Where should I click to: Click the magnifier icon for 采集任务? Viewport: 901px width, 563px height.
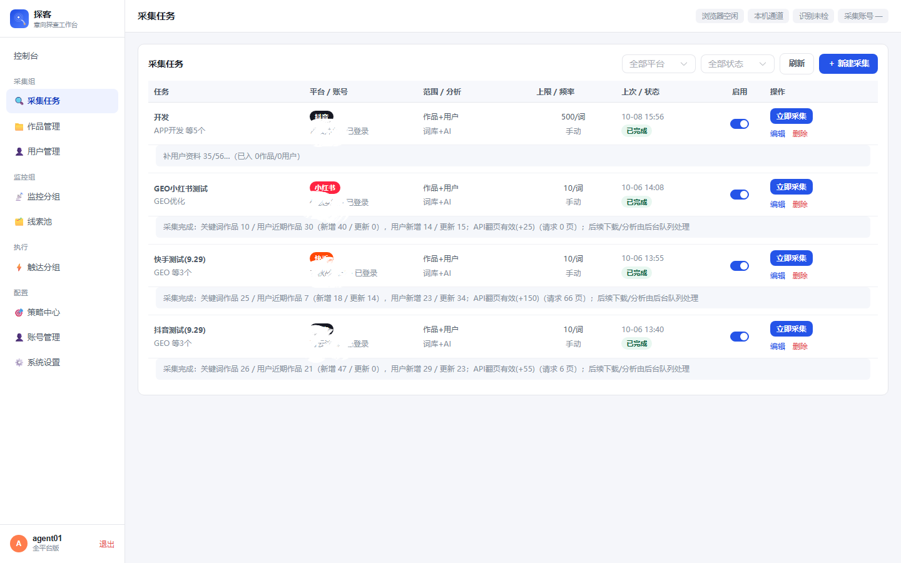click(x=19, y=101)
